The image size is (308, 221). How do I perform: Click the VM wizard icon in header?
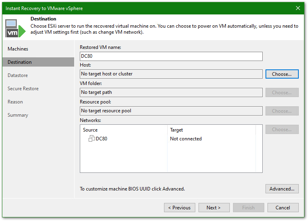pos(15,28)
